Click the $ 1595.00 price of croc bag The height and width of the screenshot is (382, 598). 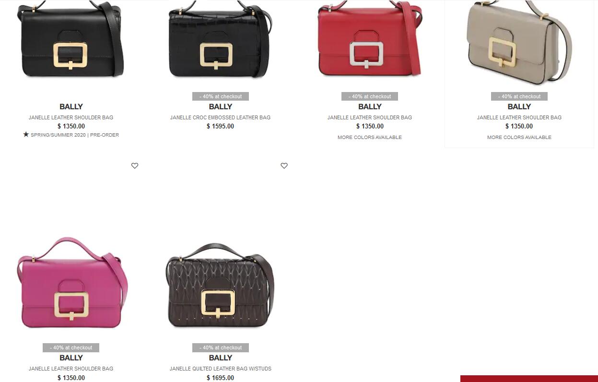(221, 127)
